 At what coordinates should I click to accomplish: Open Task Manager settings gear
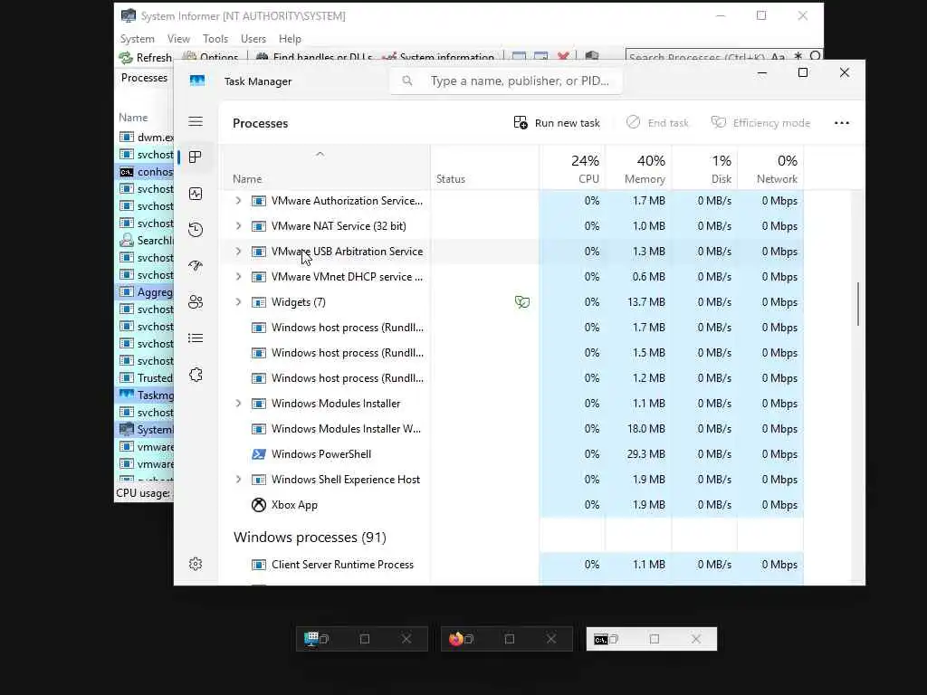click(x=196, y=564)
